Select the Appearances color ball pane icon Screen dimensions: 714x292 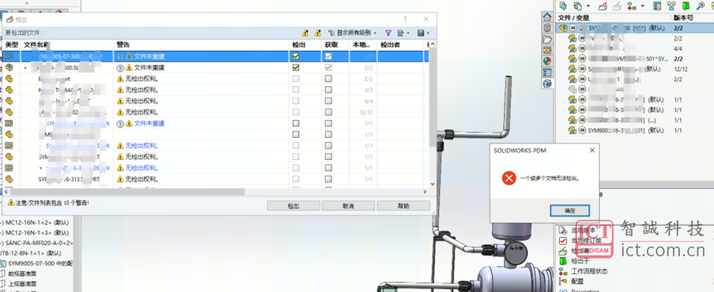(x=547, y=61)
